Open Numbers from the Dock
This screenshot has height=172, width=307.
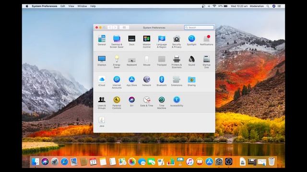coord(171,161)
